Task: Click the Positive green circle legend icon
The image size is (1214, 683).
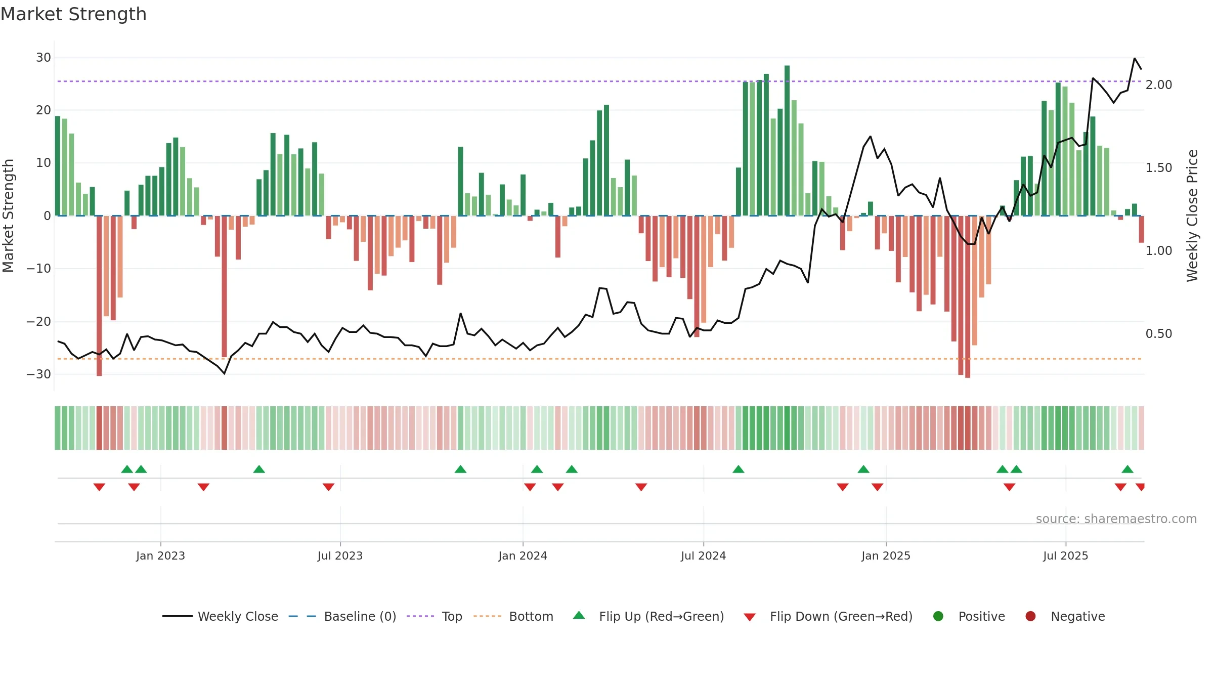Action: pyautogui.click(x=938, y=616)
